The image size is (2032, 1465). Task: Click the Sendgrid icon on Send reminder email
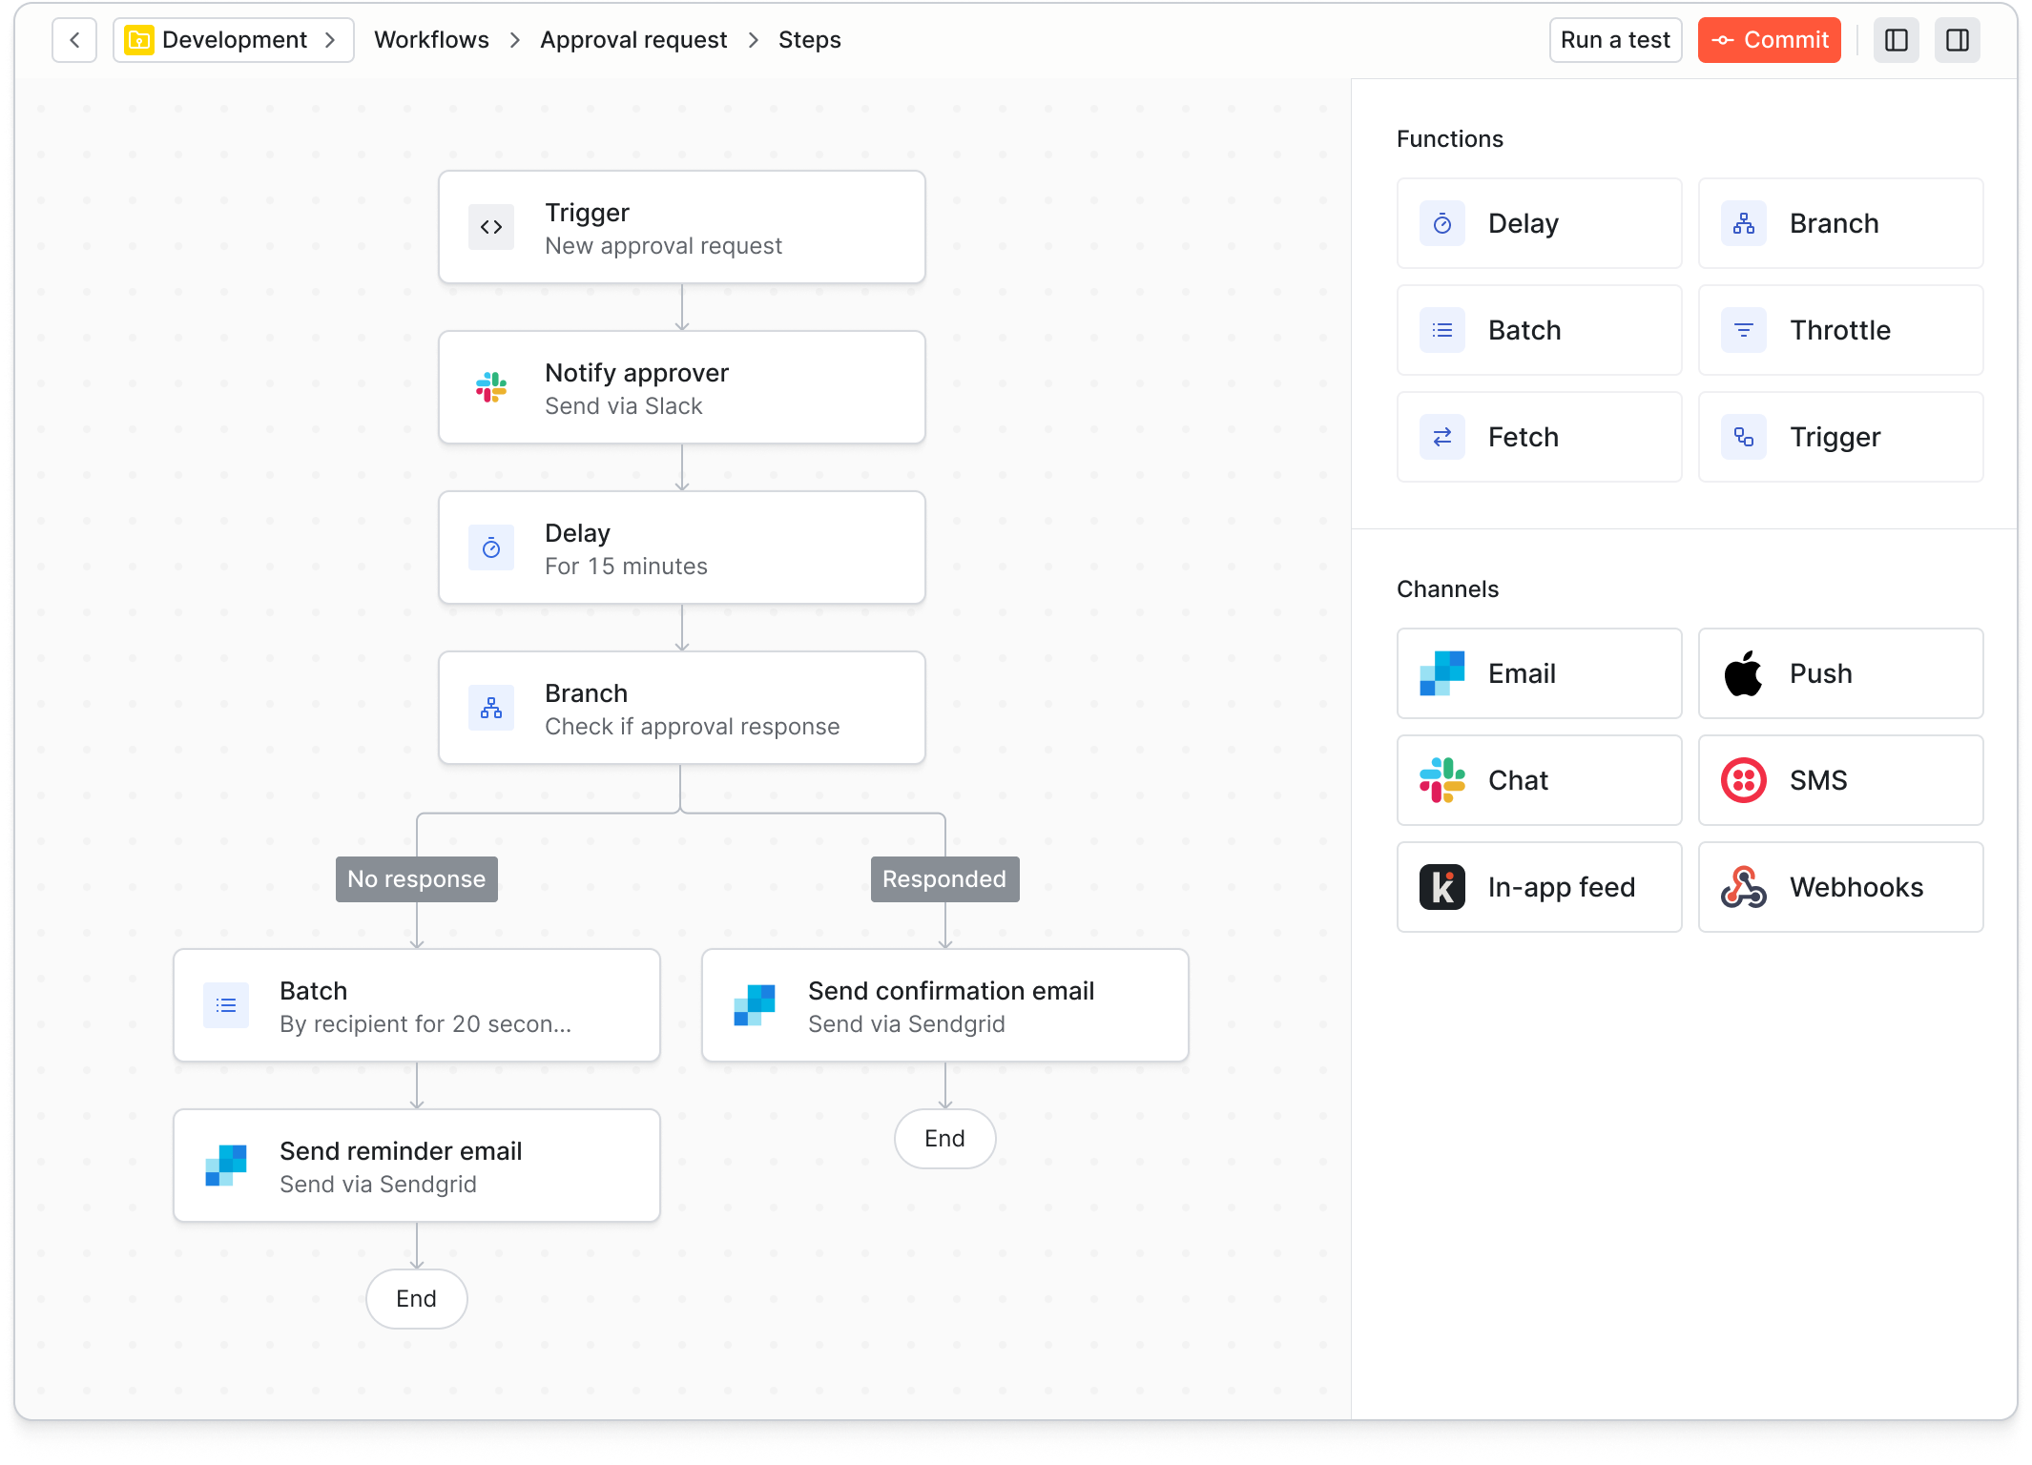point(226,1166)
